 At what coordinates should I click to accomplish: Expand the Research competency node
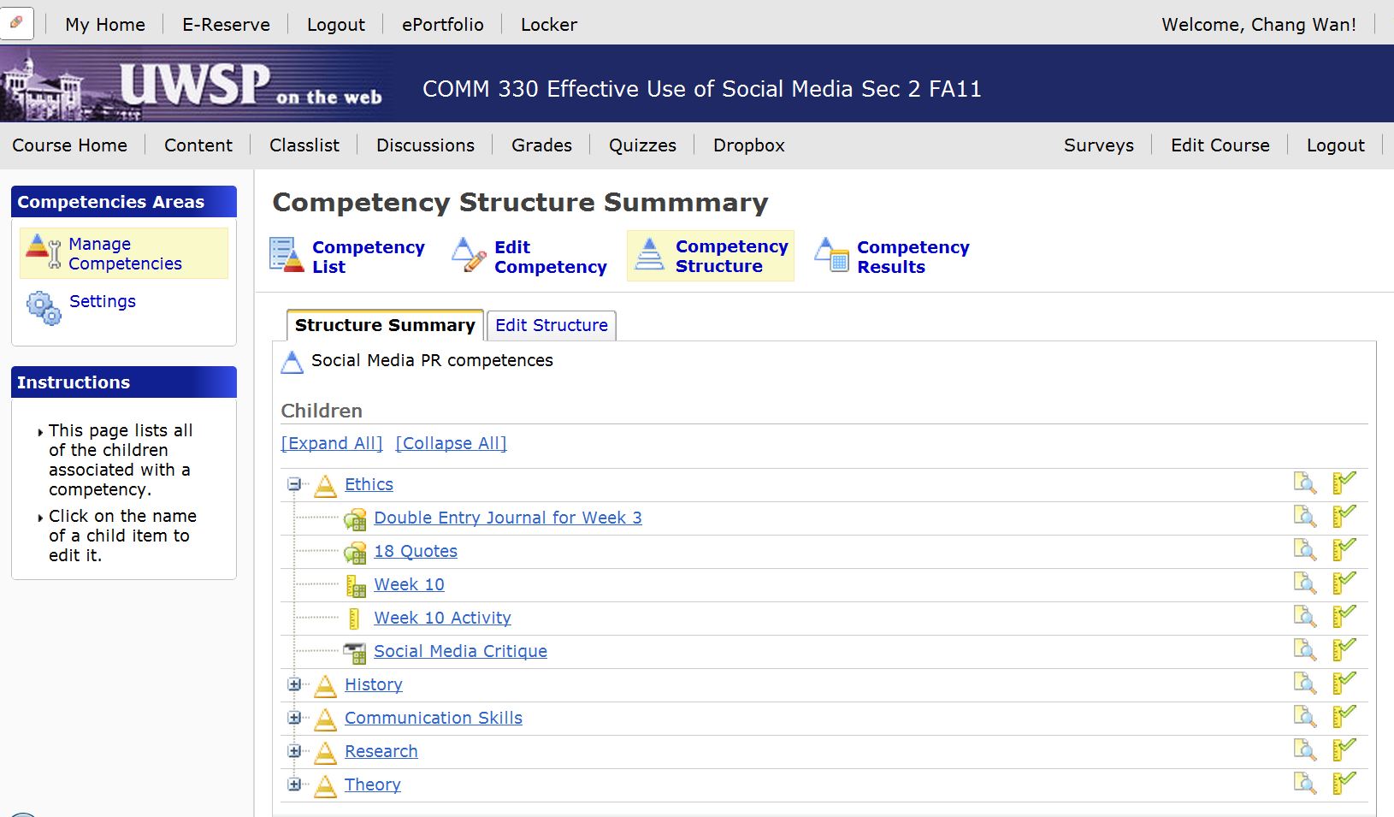(294, 751)
